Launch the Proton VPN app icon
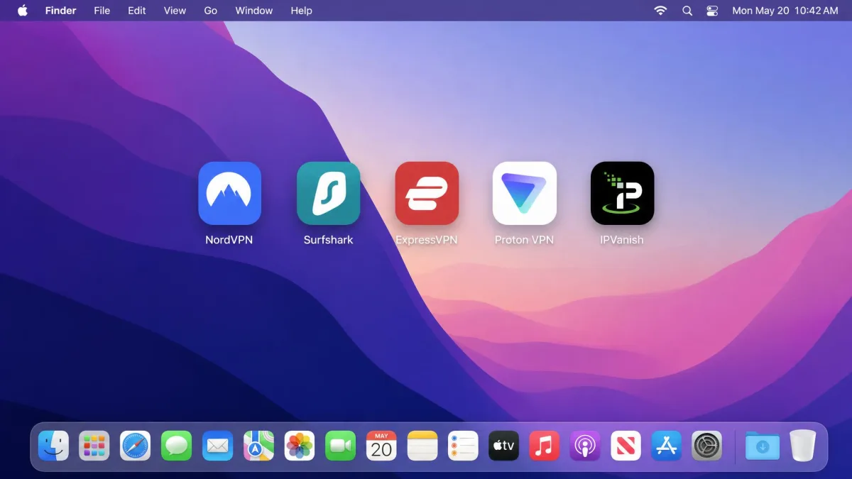The width and height of the screenshot is (852, 479). [525, 193]
